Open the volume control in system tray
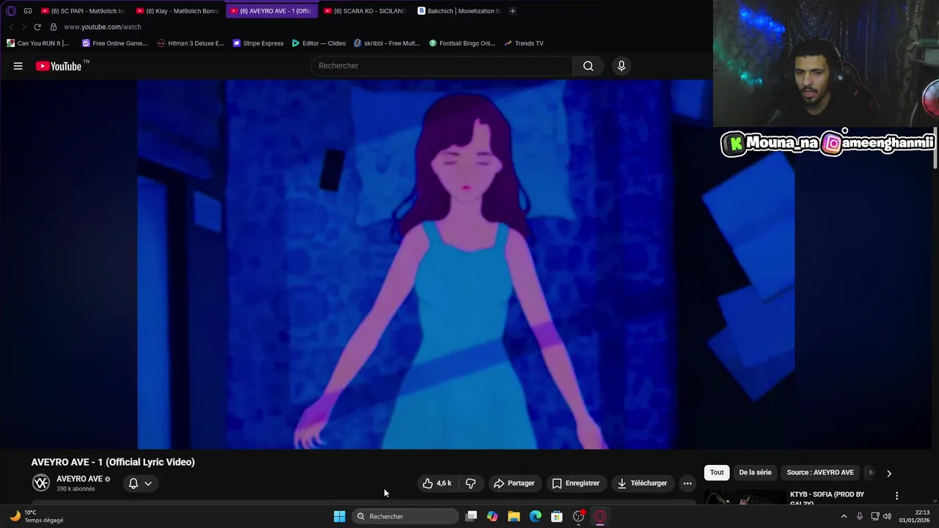The width and height of the screenshot is (939, 528). click(x=887, y=516)
